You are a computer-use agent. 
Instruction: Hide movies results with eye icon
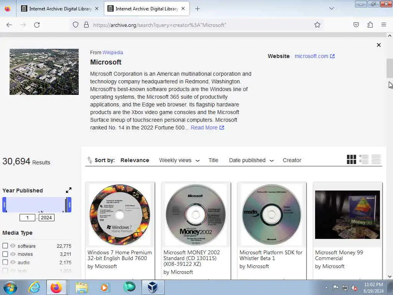(x=13, y=254)
